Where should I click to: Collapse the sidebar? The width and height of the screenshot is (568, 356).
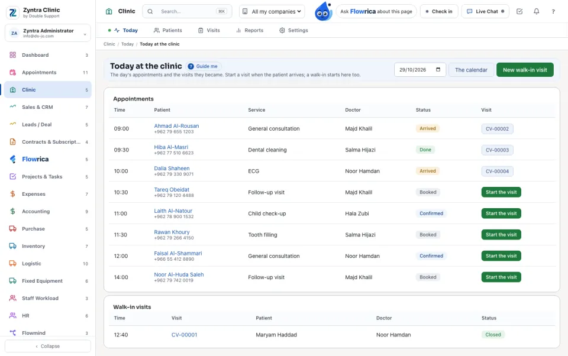(48, 346)
